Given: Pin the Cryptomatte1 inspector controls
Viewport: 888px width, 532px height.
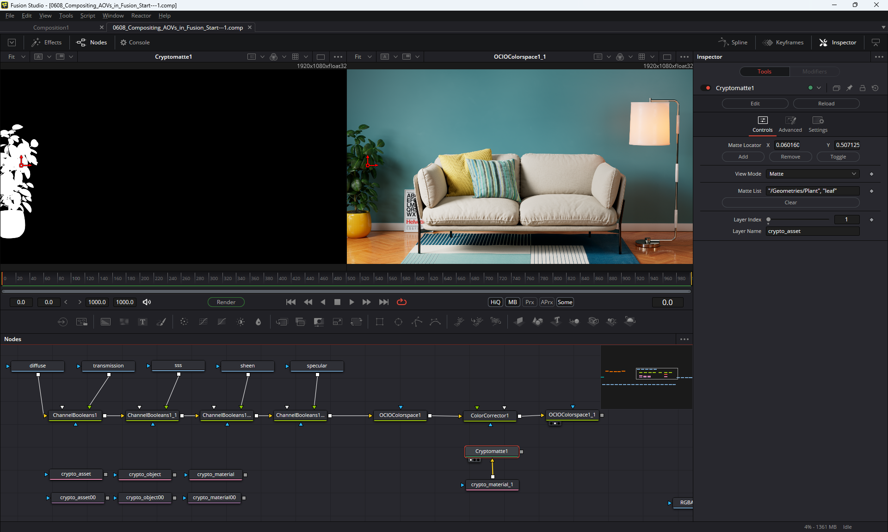Looking at the screenshot, I should click(849, 88).
